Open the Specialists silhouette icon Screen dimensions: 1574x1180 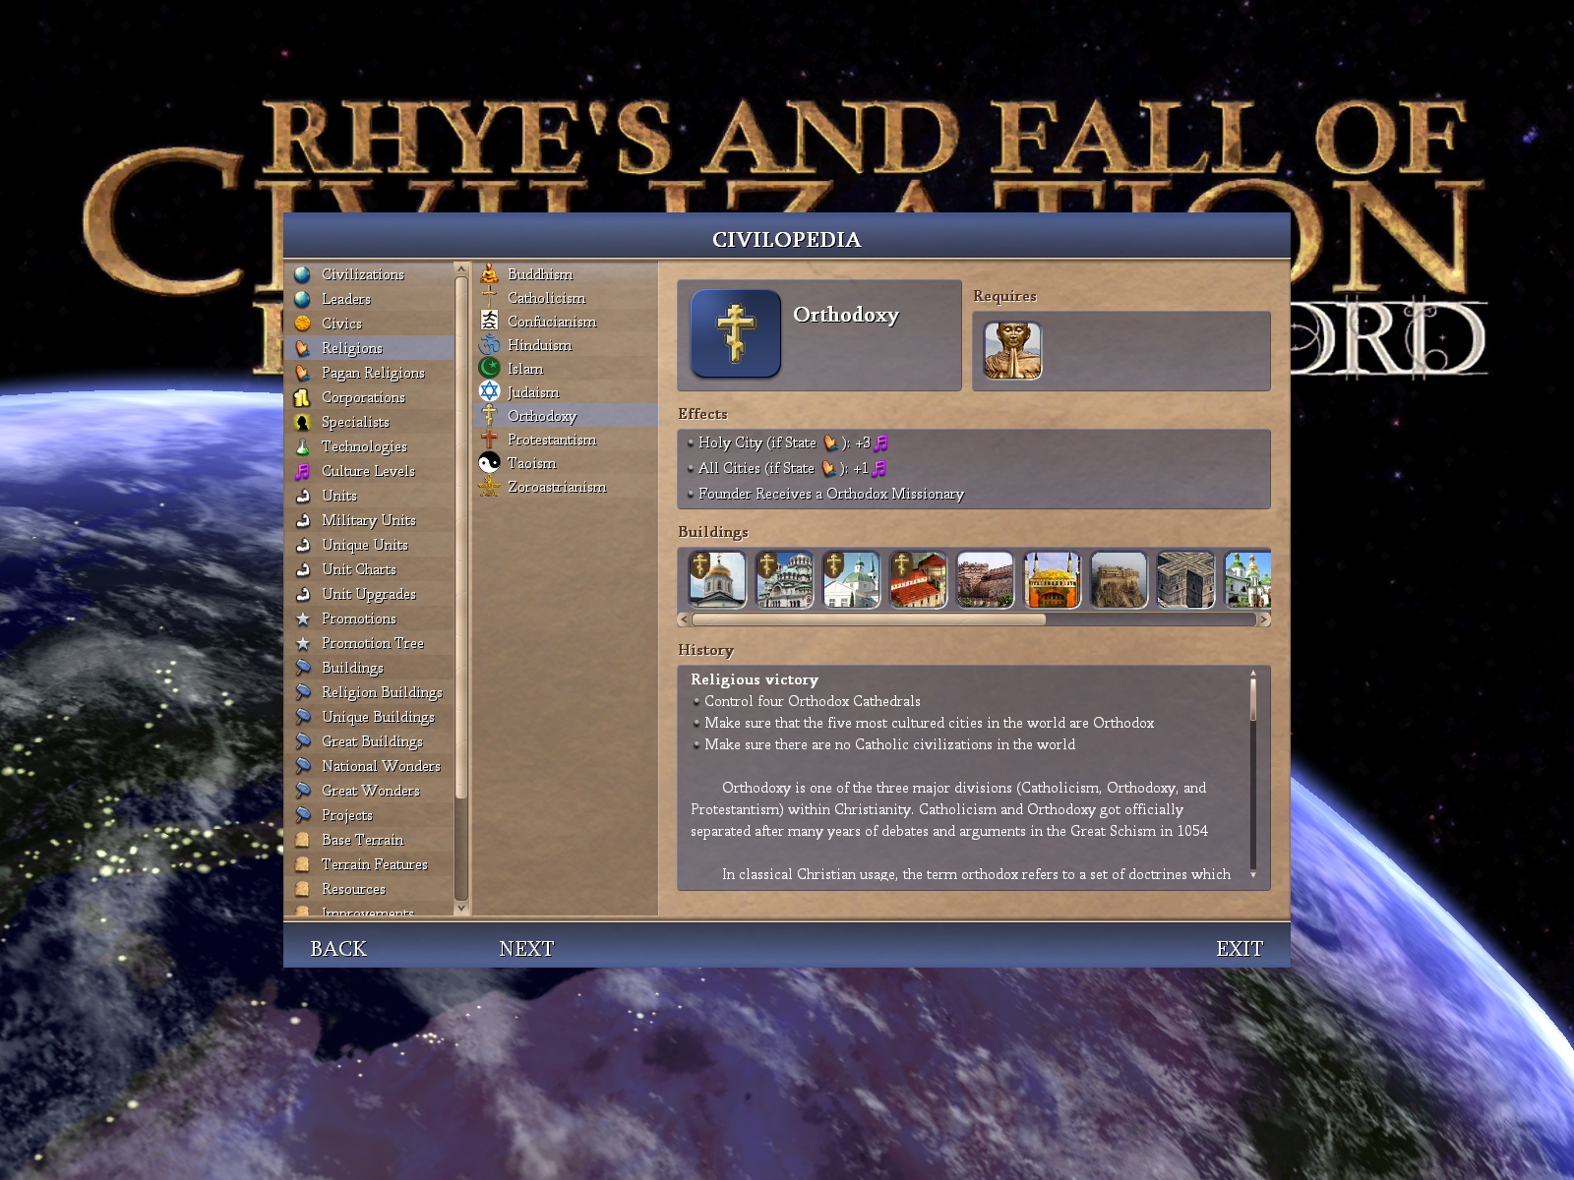(x=302, y=422)
